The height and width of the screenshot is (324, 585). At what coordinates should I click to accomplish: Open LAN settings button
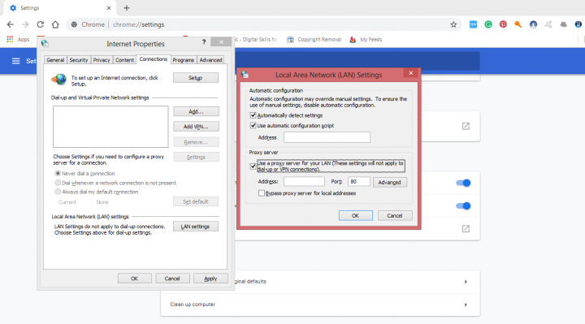pos(196,227)
